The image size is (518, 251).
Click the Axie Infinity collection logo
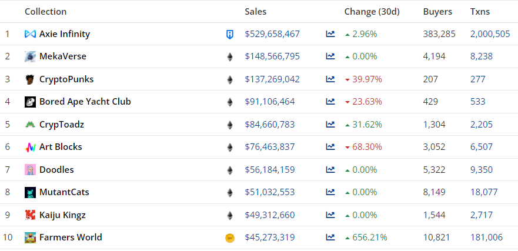click(30, 34)
